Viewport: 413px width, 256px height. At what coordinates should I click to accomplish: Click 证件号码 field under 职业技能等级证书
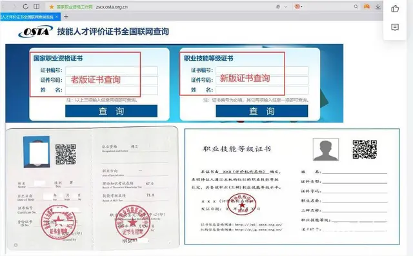click(262, 80)
